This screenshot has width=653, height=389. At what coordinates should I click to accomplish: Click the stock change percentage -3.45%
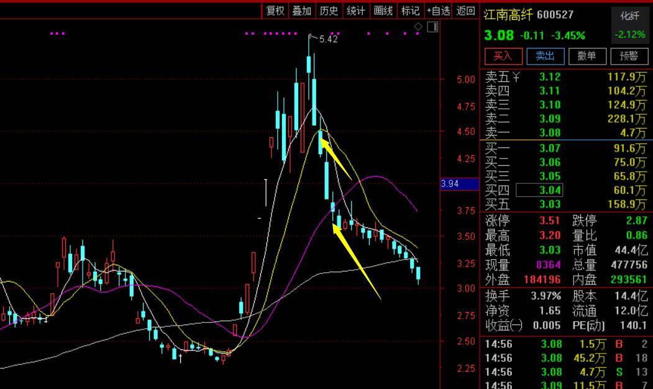coord(568,36)
